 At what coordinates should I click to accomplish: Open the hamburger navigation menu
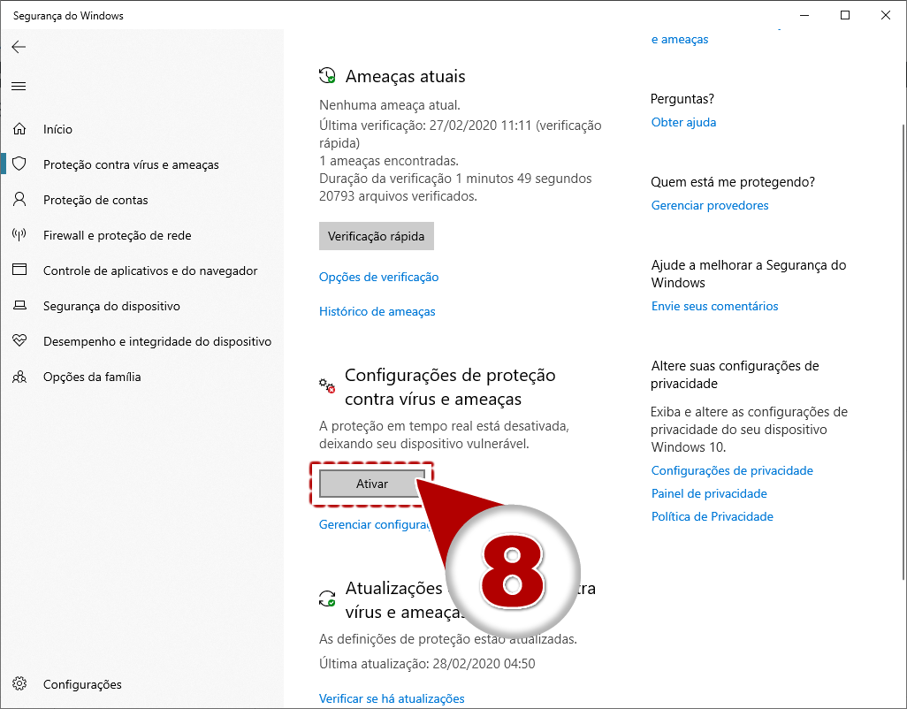(19, 86)
